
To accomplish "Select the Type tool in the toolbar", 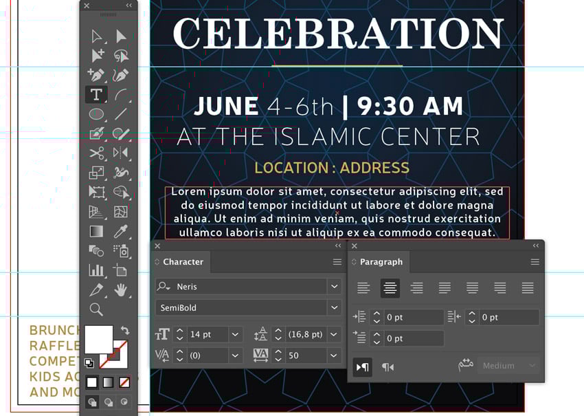I will pyautogui.click(x=96, y=95).
